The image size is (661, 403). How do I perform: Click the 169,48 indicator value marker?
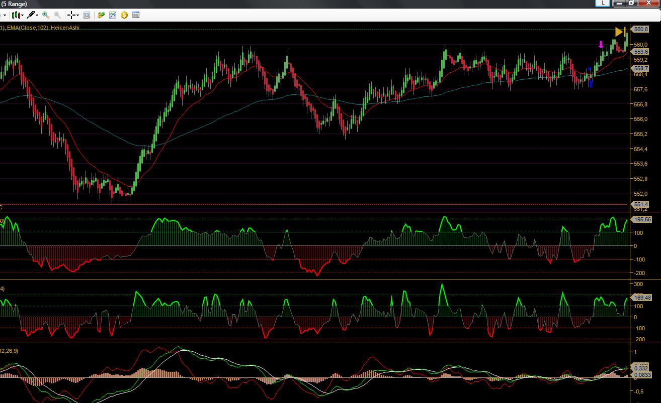pyautogui.click(x=642, y=298)
